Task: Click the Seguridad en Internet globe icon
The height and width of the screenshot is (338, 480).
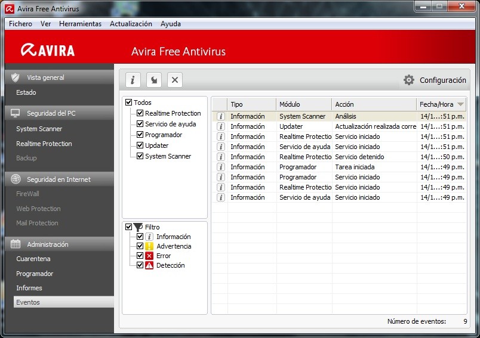Action: 16,179
